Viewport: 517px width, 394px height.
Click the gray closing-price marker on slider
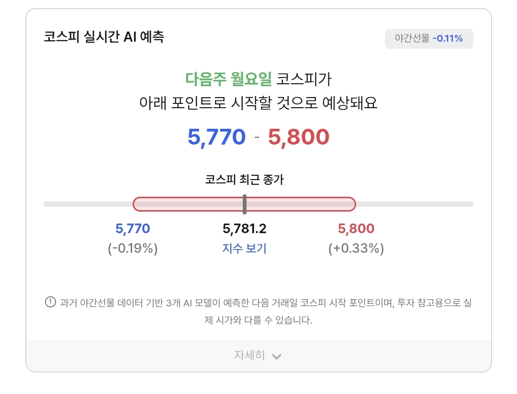click(245, 204)
